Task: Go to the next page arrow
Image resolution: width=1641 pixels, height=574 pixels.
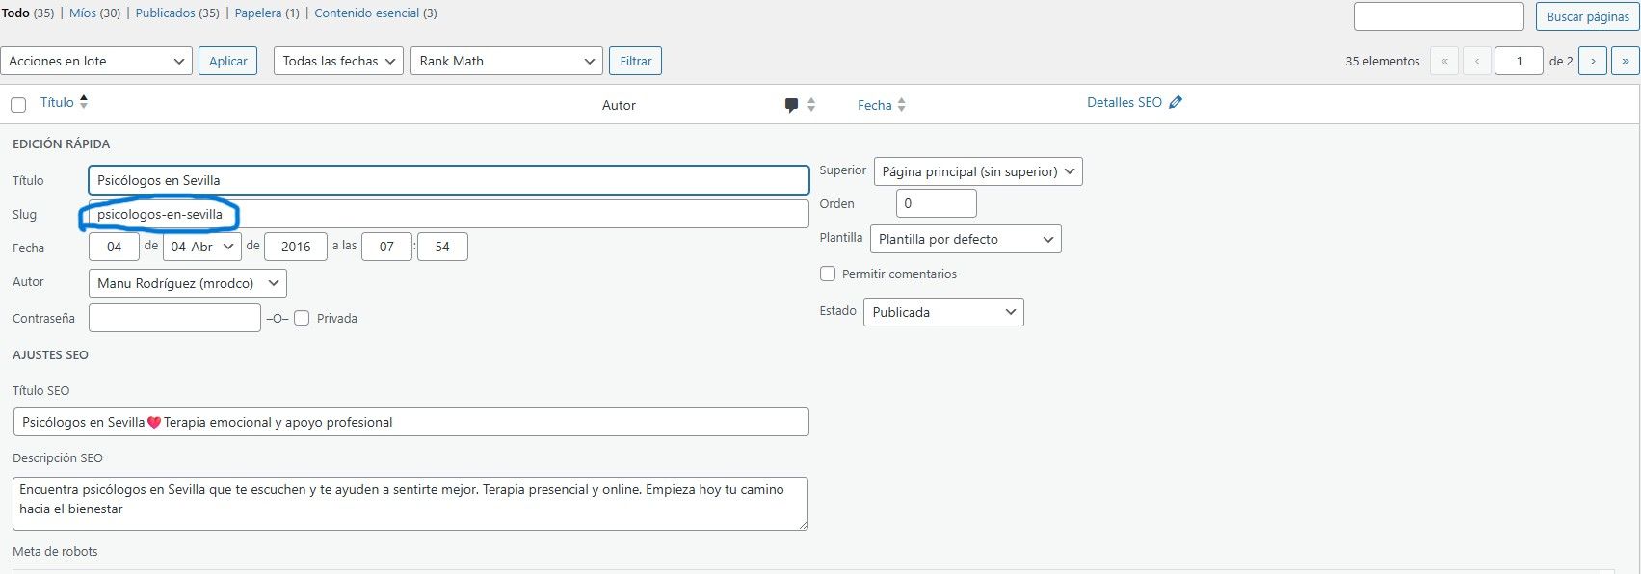Action: point(1592,61)
